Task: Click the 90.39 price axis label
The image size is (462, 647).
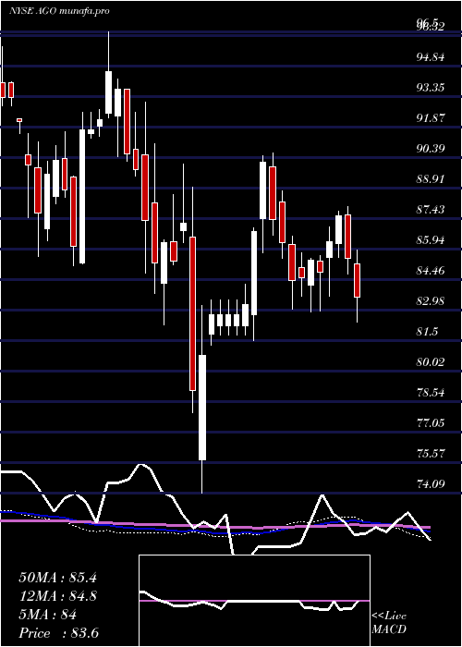Action: click(x=431, y=149)
